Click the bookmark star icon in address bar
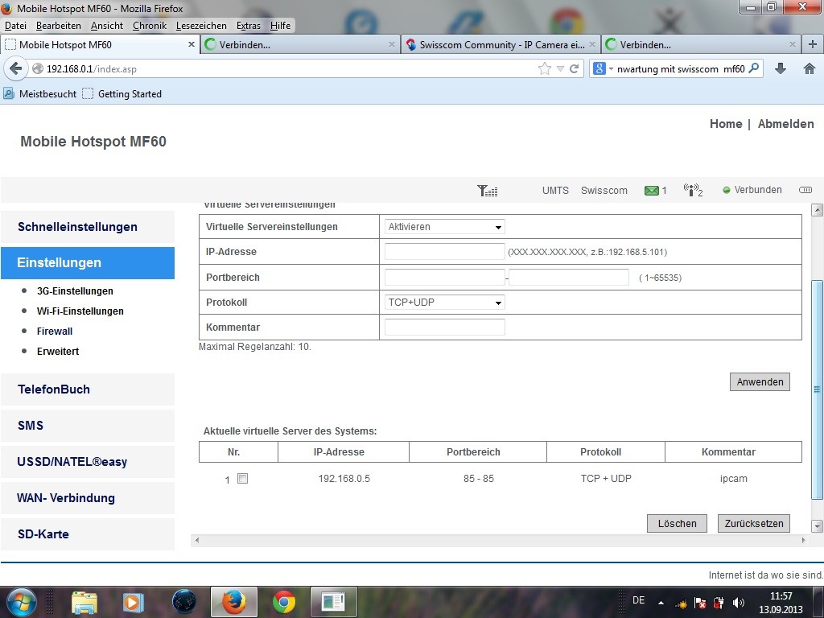Image resolution: width=824 pixels, height=618 pixels. click(x=545, y=68)
